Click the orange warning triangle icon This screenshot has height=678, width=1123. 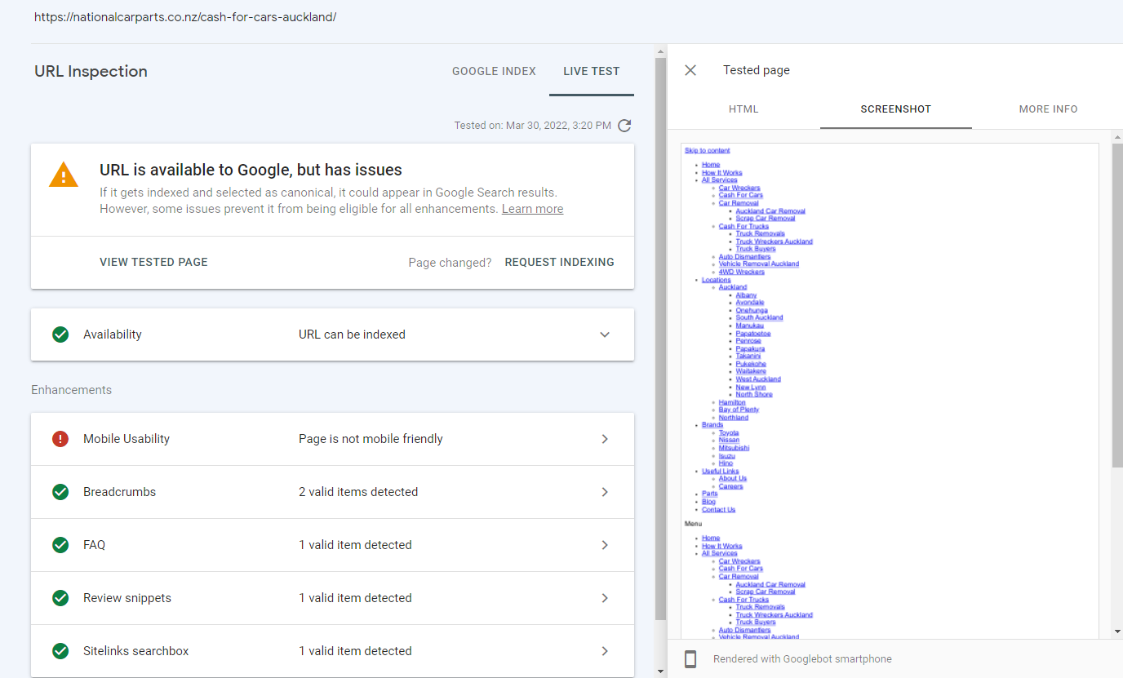[64, 175]
